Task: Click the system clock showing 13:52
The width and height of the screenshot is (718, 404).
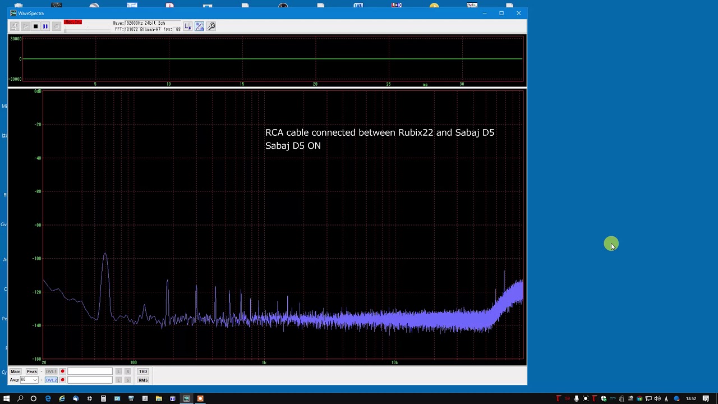Action: click(691, 398)
